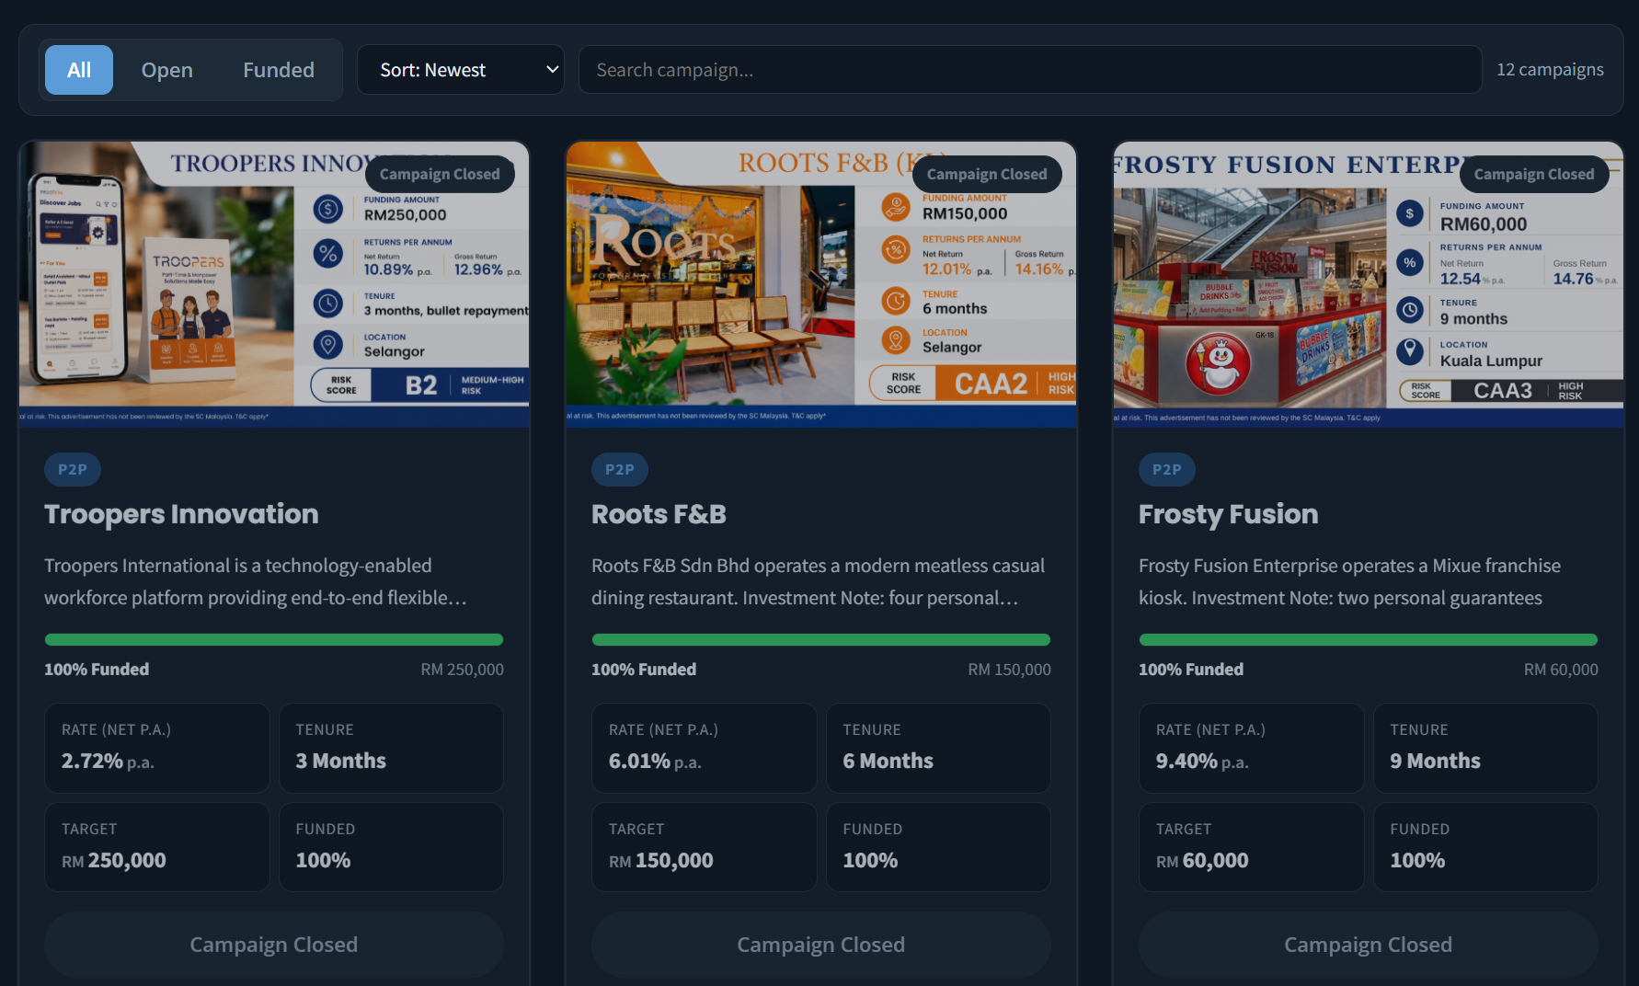
Task: Click the Troopers International description text
Action: [256, 581]
